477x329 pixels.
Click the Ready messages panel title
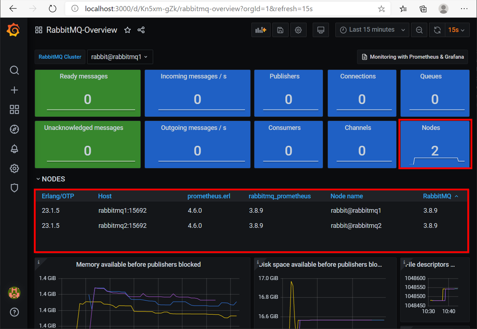pos(83,76)
